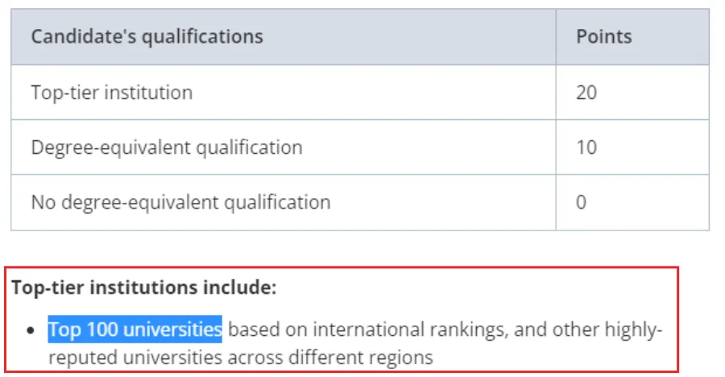Click the words and other
725x377 pixels.
click(556, 329)
